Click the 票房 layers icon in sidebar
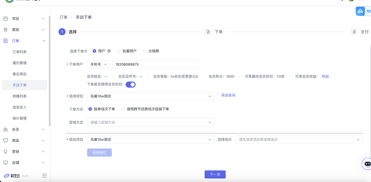Viewport: 371px width, 182px height. tap(6, 30)
